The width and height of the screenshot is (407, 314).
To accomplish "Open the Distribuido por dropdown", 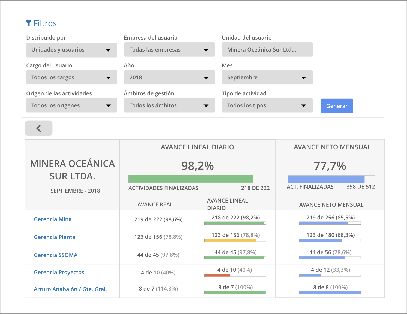I will pyautogui.click(x=71, y=50).
